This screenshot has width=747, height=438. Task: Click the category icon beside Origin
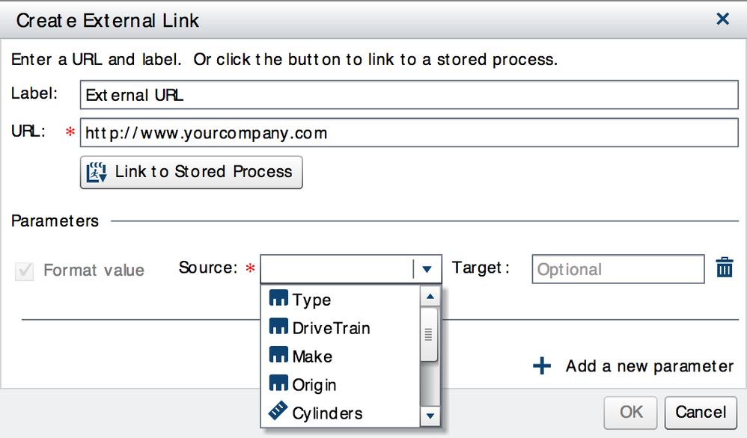(278, 385)
